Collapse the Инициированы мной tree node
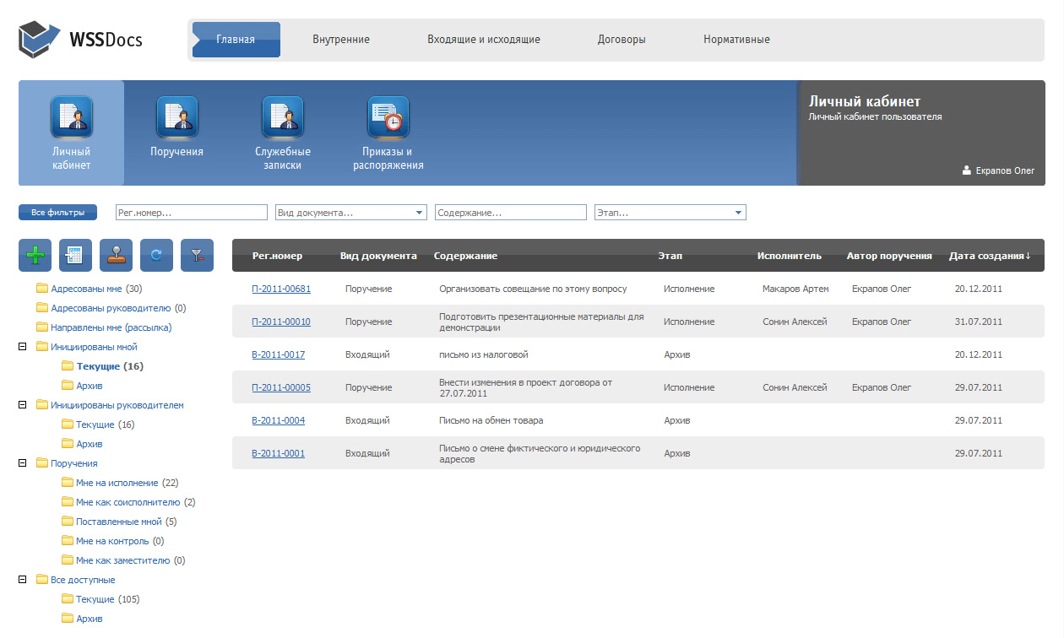 [23, 347]
